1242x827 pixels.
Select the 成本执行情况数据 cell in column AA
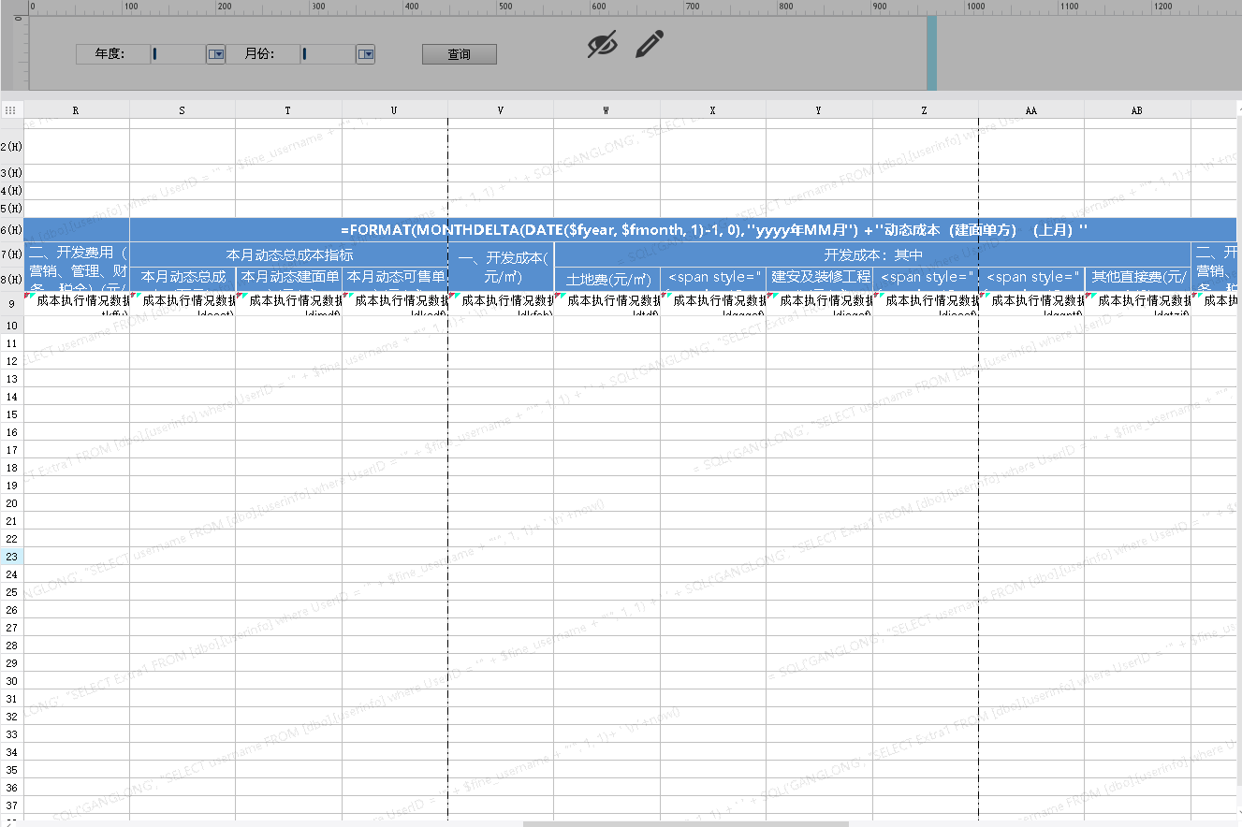point(1031,303)
